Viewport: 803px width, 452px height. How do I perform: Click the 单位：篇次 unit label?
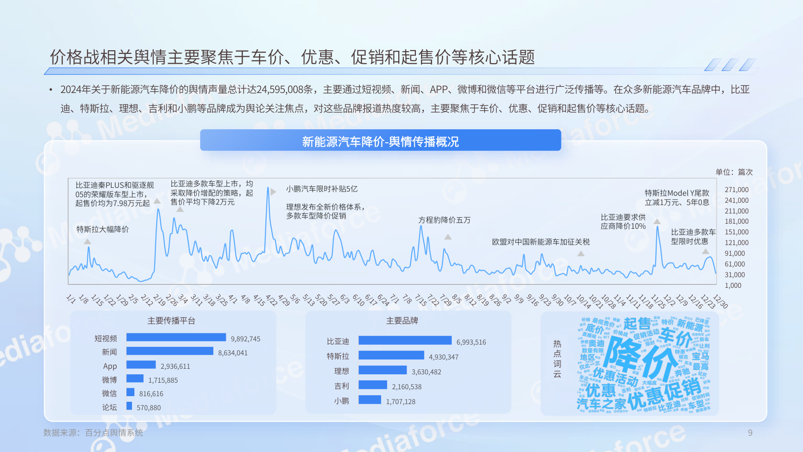point(734,172)
